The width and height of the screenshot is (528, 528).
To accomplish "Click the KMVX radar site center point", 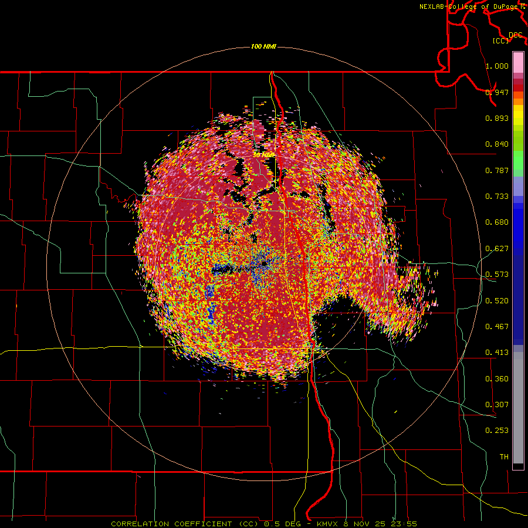I will pyautogui.click(x=264, y=263).
